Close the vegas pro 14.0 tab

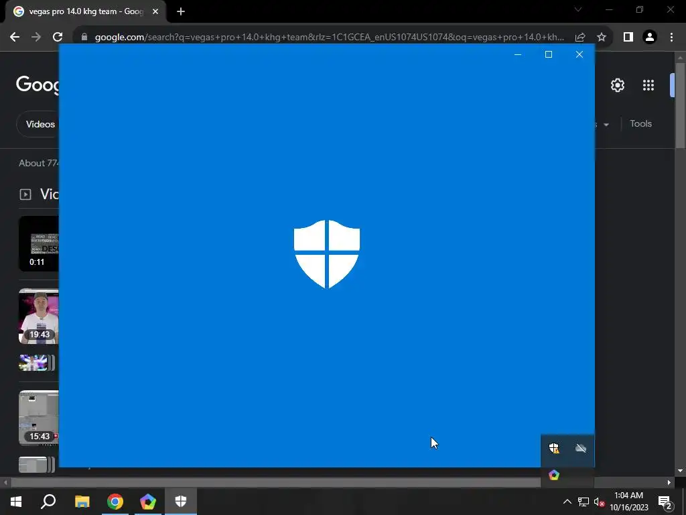click(155, 11)
